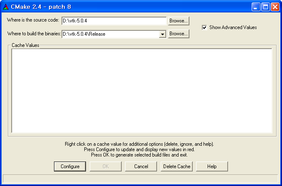This screenshot has height=186, width=282.
Task: Open the build binaries path dropdown arrow
Action: (x=162, y=34)
